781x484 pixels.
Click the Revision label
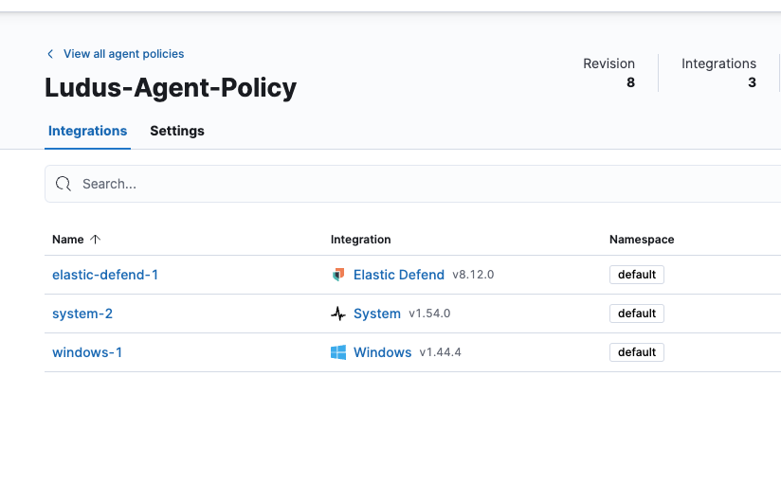[608, 63]
